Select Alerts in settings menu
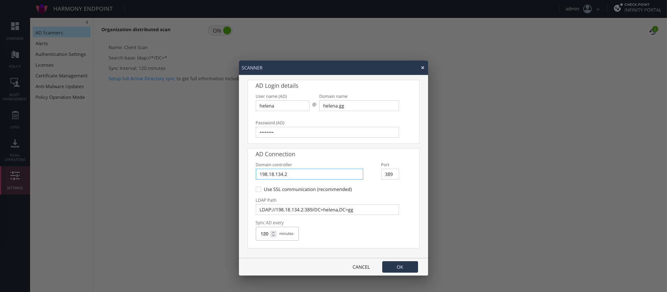Viewport: 667px width, 292px height. pos(42,43)
